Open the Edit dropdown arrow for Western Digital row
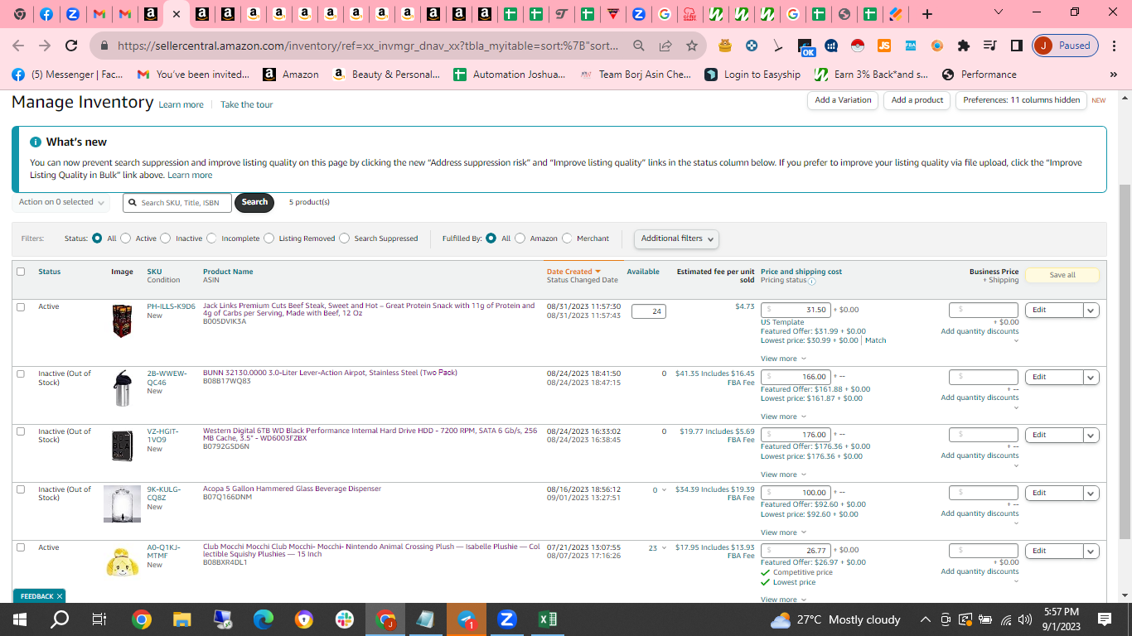This screenshot has width=1132, height=636. point(1091,436)
